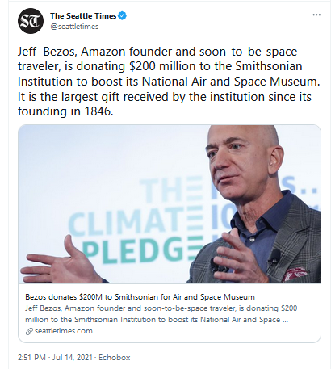Click the 2:51 PM timestamp
This screenshot has height=369, width=331.
[x=31, y=358]
